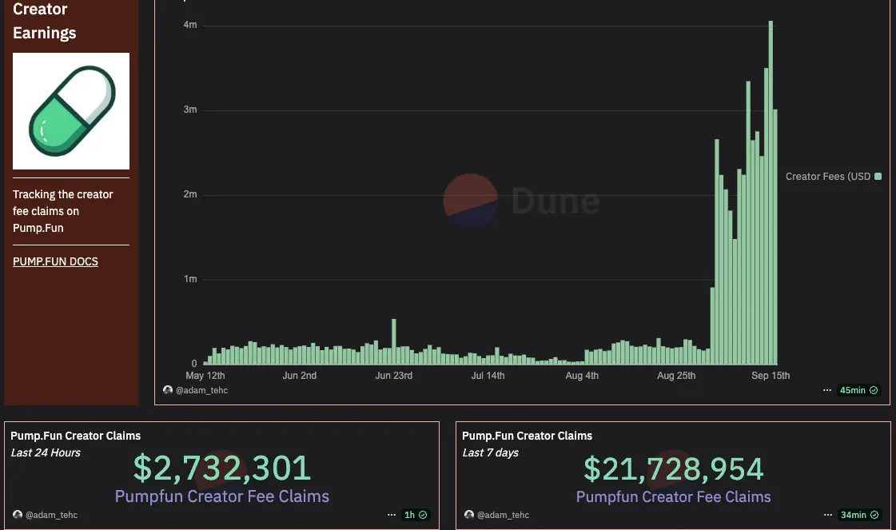
Task: Click the Jul 14th x-axis label
Action: (x=488, y=376)
